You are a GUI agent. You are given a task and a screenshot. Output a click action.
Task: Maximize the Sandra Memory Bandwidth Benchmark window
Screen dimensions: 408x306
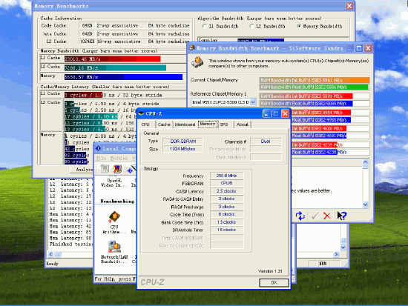[359, 48]
